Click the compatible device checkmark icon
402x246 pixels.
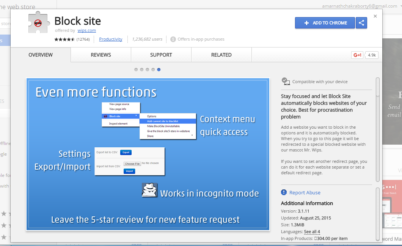[x=286, y=81]
